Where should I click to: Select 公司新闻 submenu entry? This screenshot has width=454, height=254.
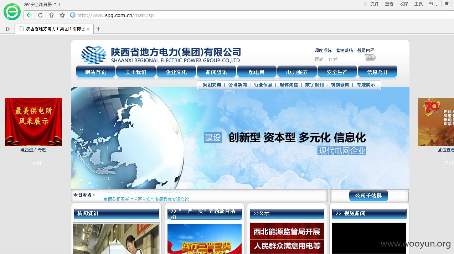[x=237, y=85]
